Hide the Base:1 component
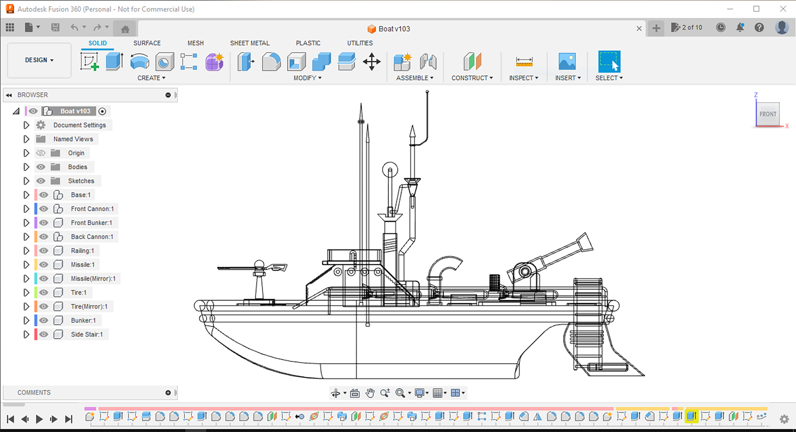 (x=44, y=195)
